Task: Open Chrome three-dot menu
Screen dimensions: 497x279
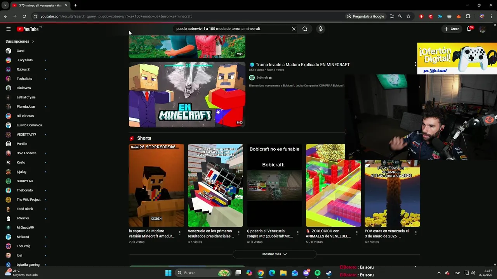Action: pyautogui.click(x=492, y=16)
